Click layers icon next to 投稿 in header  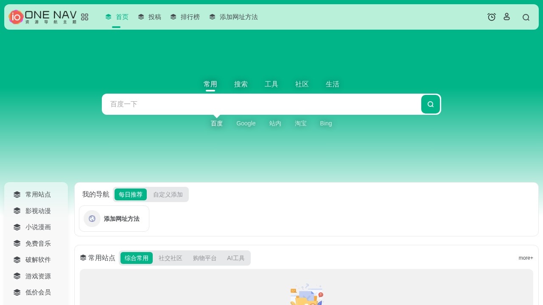pos(141,17)
